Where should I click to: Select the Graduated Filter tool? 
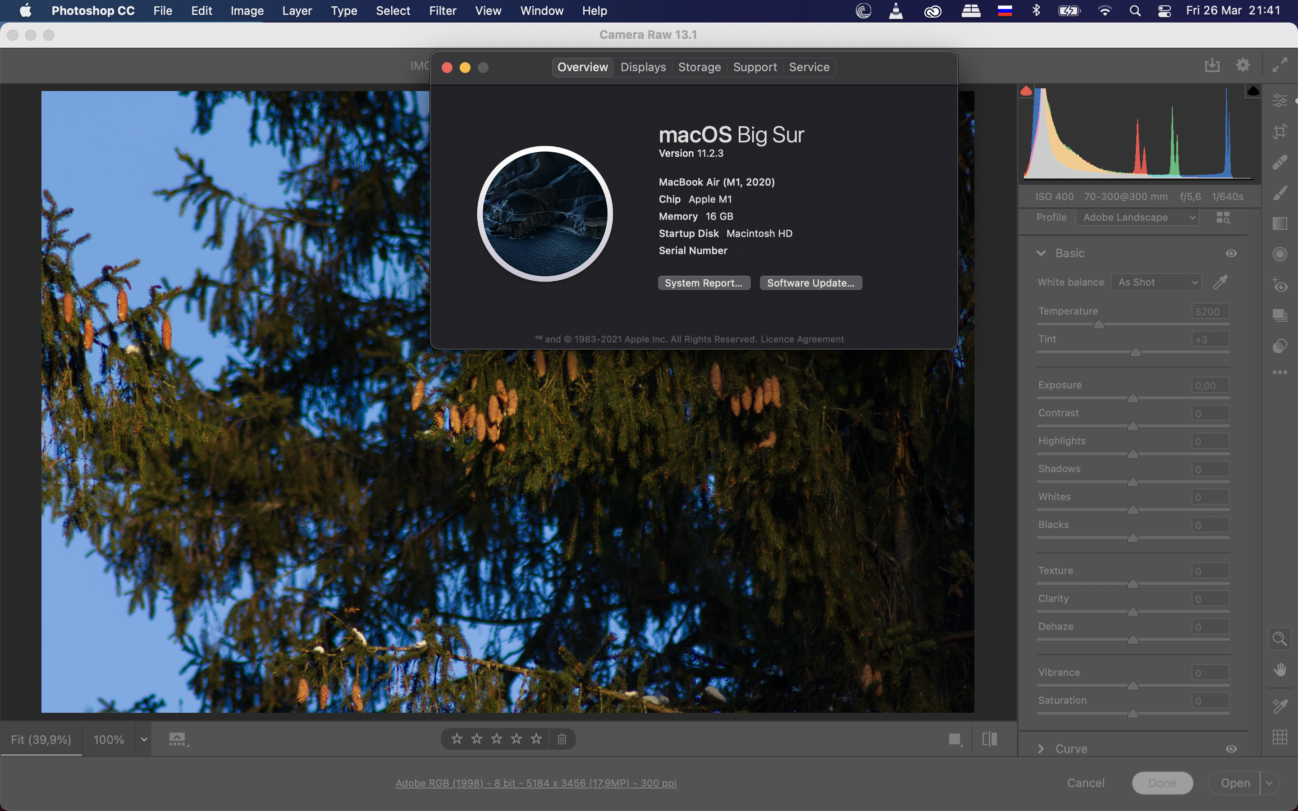[1280, 223]
